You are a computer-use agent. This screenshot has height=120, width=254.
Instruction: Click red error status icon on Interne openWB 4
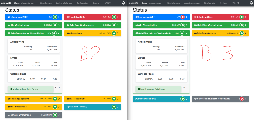[x=183, y=17]
